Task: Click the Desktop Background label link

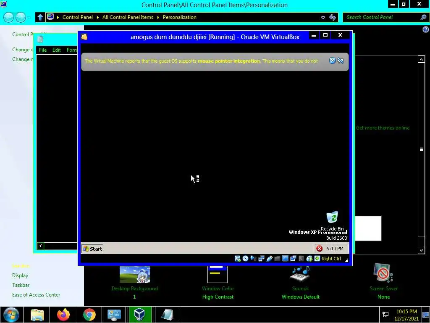Action: point(135,289)
